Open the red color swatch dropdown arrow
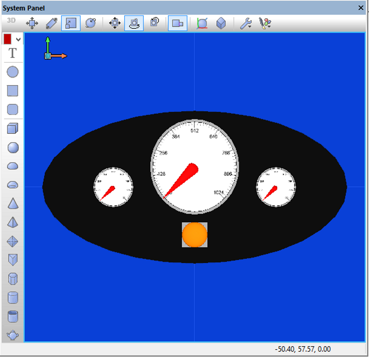This screenshot has height=357, width=369. (18, 39)
